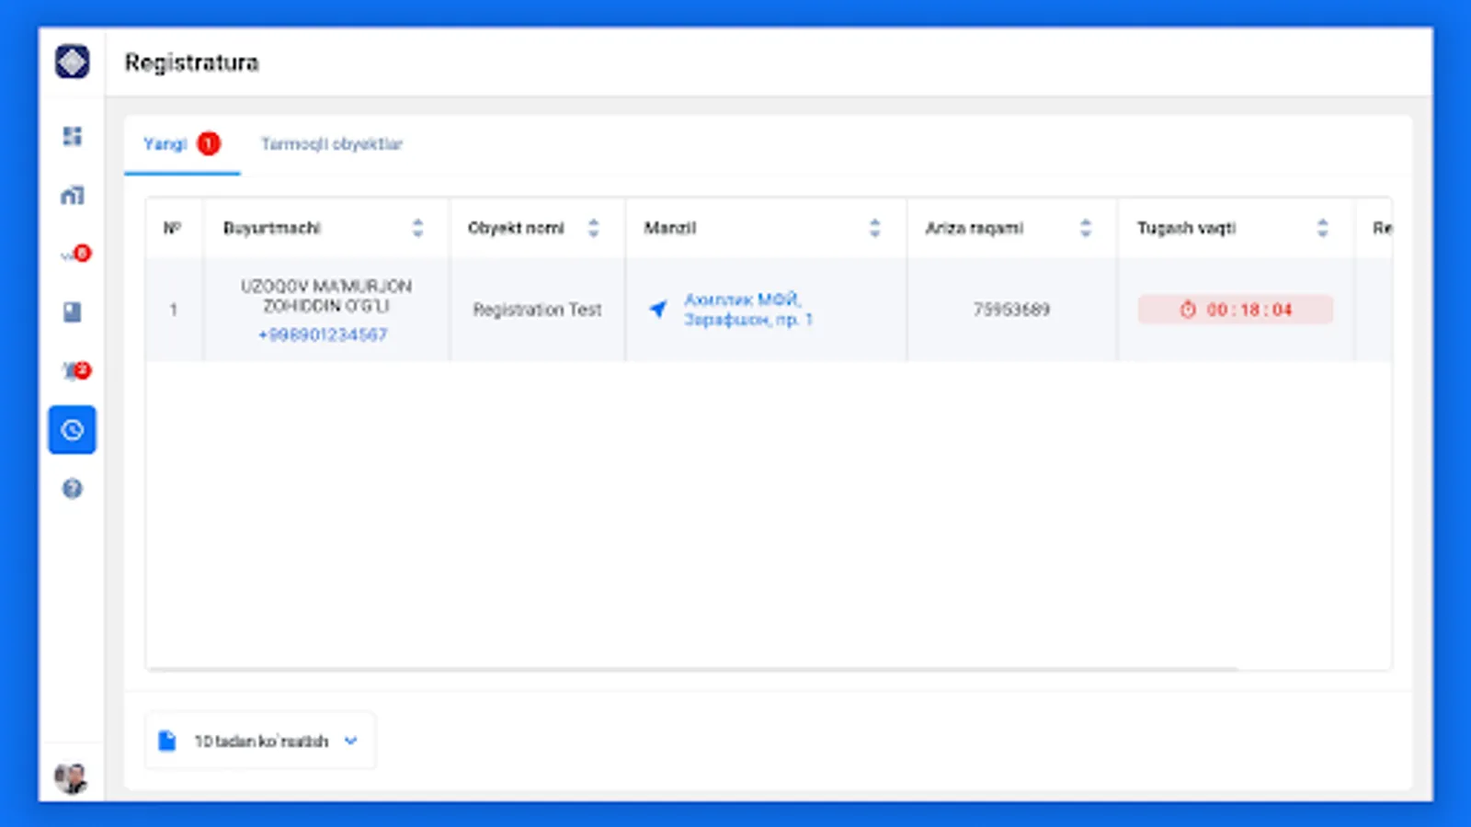Viewport: 1471px width, 827px height.
Task: Open the blue address link in the Manzil column
Action: [748, 310]
